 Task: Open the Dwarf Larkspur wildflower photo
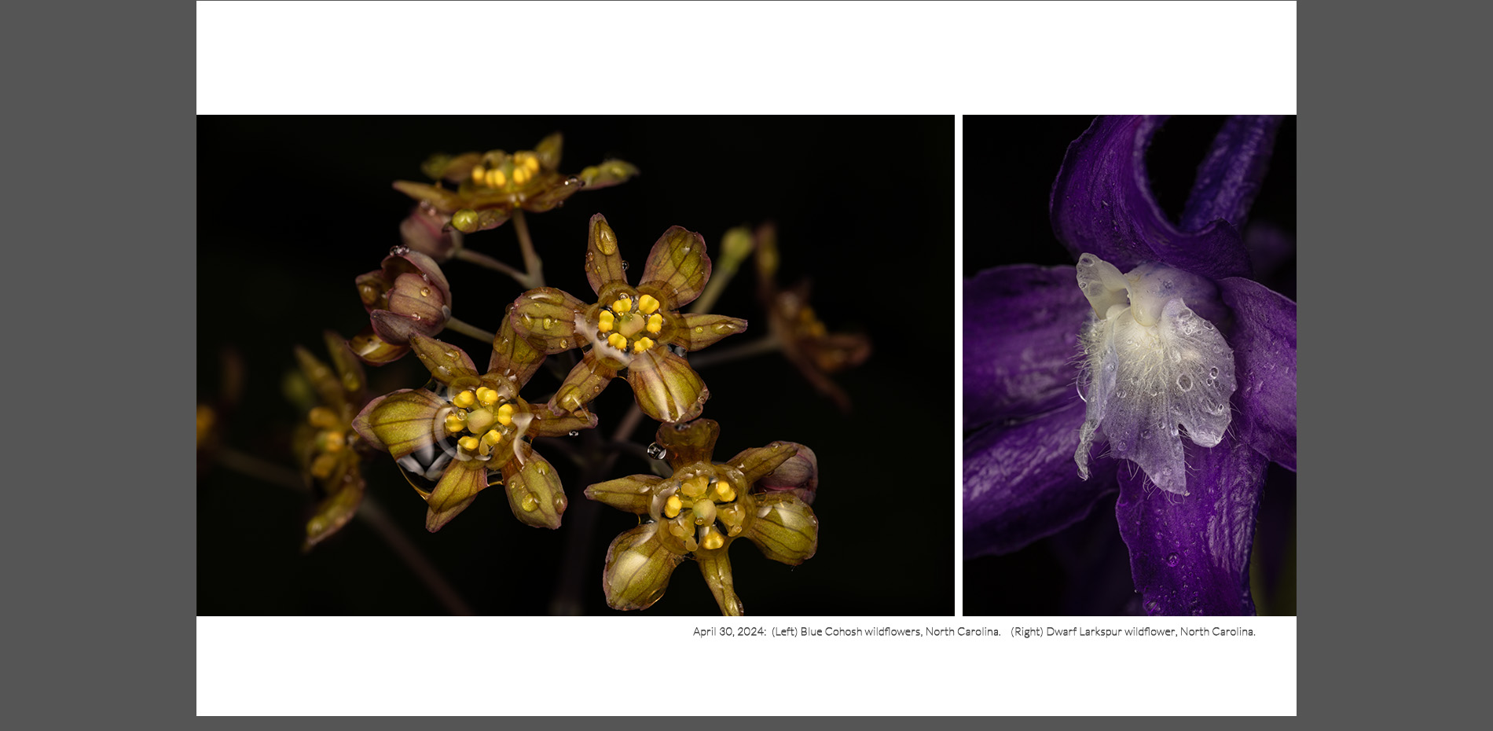(x=1129, y=365)
